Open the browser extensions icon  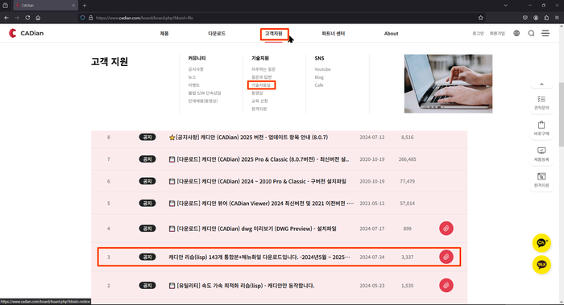[x=546, y=18]
